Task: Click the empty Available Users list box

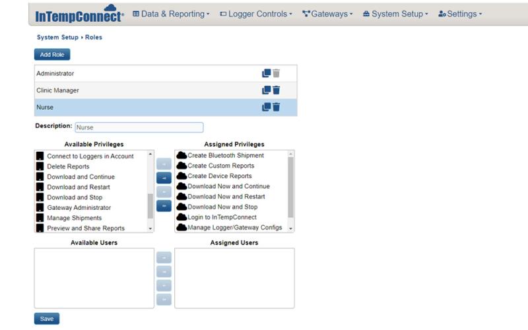Action: 94,278
